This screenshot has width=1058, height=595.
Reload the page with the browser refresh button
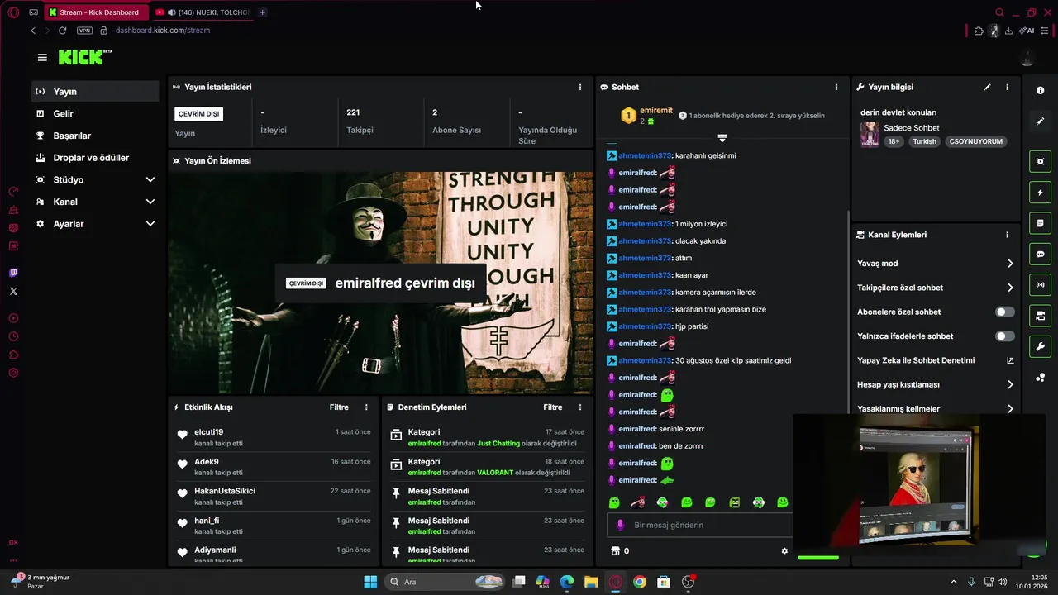point(62,31)
